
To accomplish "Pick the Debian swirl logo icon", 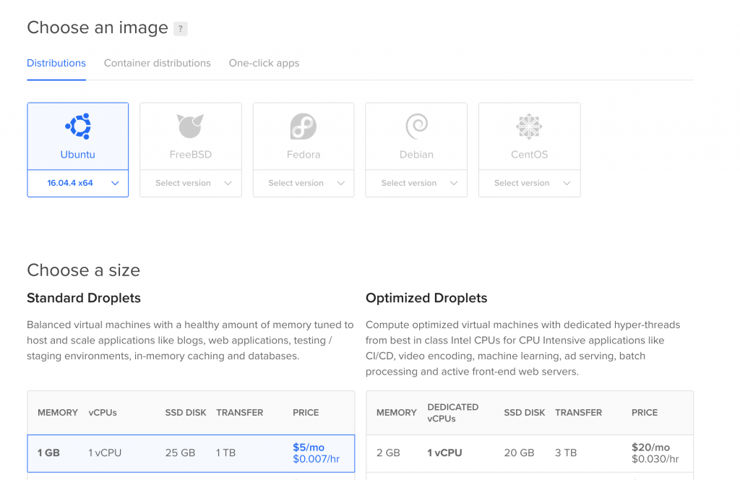I will coord(416,127).
